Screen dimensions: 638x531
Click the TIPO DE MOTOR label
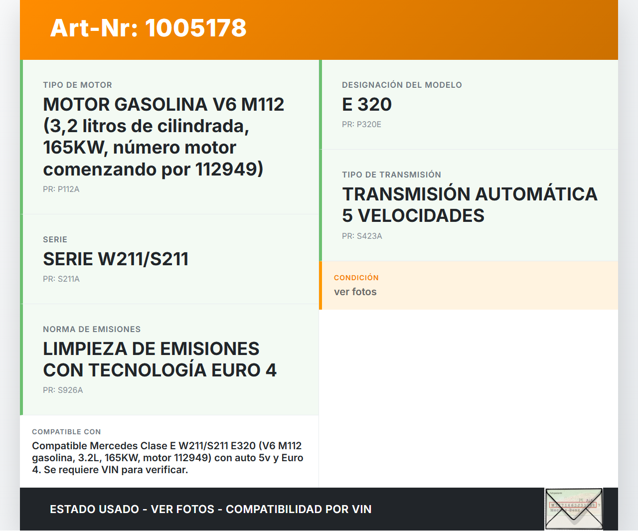(77, 85)
